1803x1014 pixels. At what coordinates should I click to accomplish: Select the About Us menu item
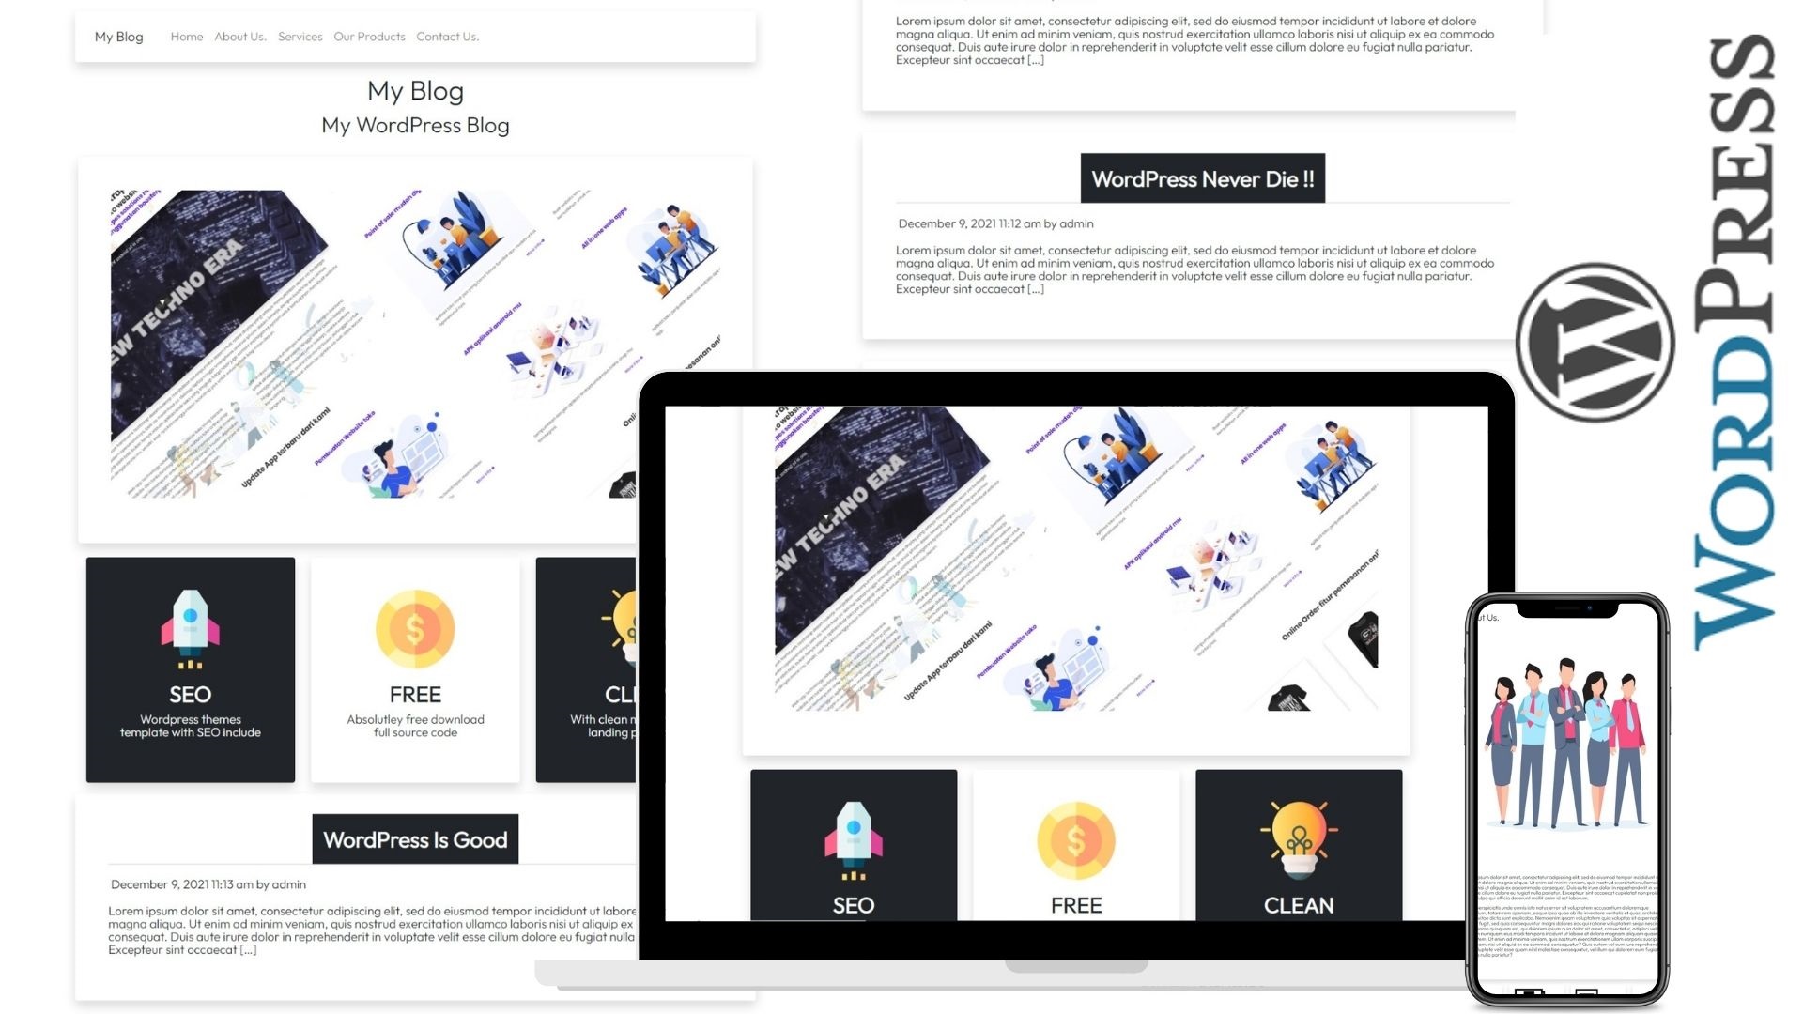(239, 36)
